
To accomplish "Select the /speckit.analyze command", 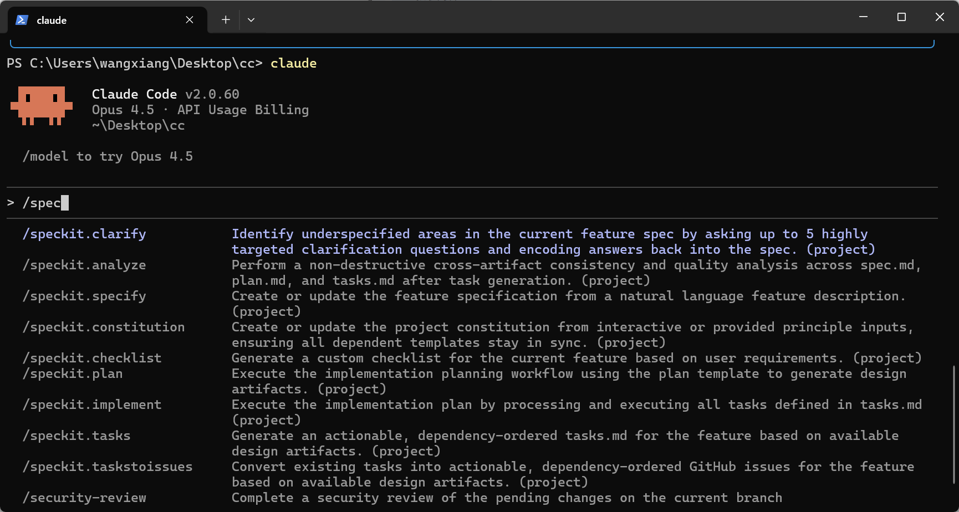I will tap(84, 265).
